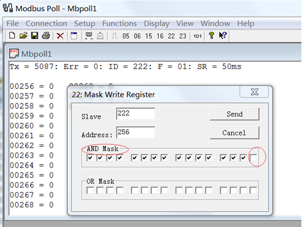Check the thirteenth OR Mask checkbox
302x227 pixels.
(x=224, y=190)
